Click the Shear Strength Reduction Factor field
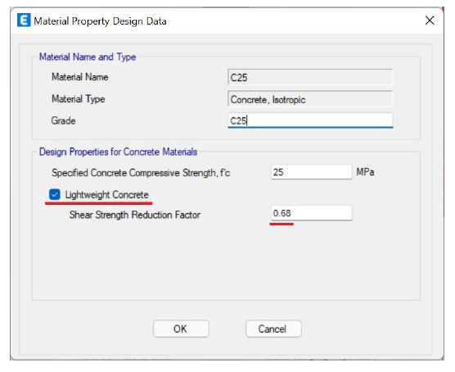The width and height of the screenshot is (455, 372). 311,213
